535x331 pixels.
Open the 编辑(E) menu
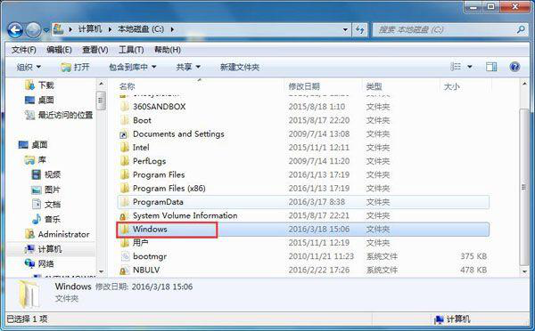(x=59, y=50)
